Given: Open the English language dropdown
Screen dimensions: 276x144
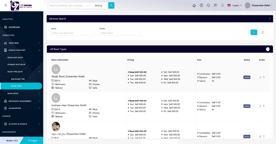Looking at the screenshot, I should click(x=235, y=6).
